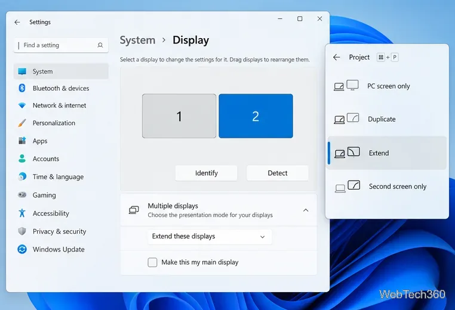
Task: Open the Windows Update page
Action: (61, 249)
